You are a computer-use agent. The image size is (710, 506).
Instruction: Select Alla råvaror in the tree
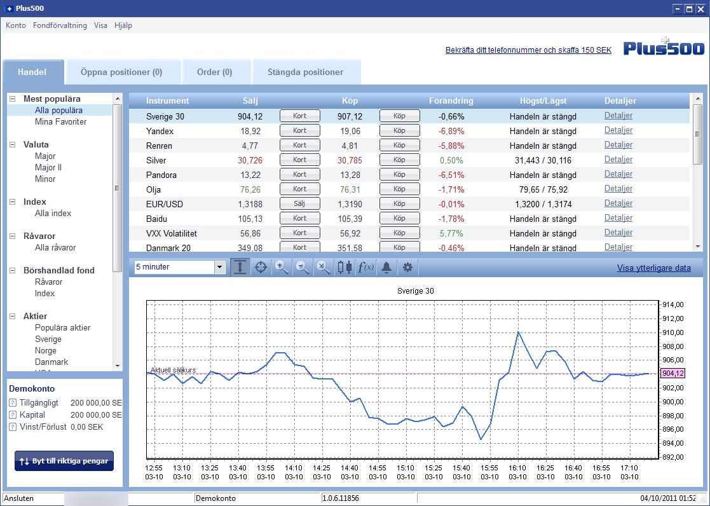pyautogui.click(x=55, y=248)
